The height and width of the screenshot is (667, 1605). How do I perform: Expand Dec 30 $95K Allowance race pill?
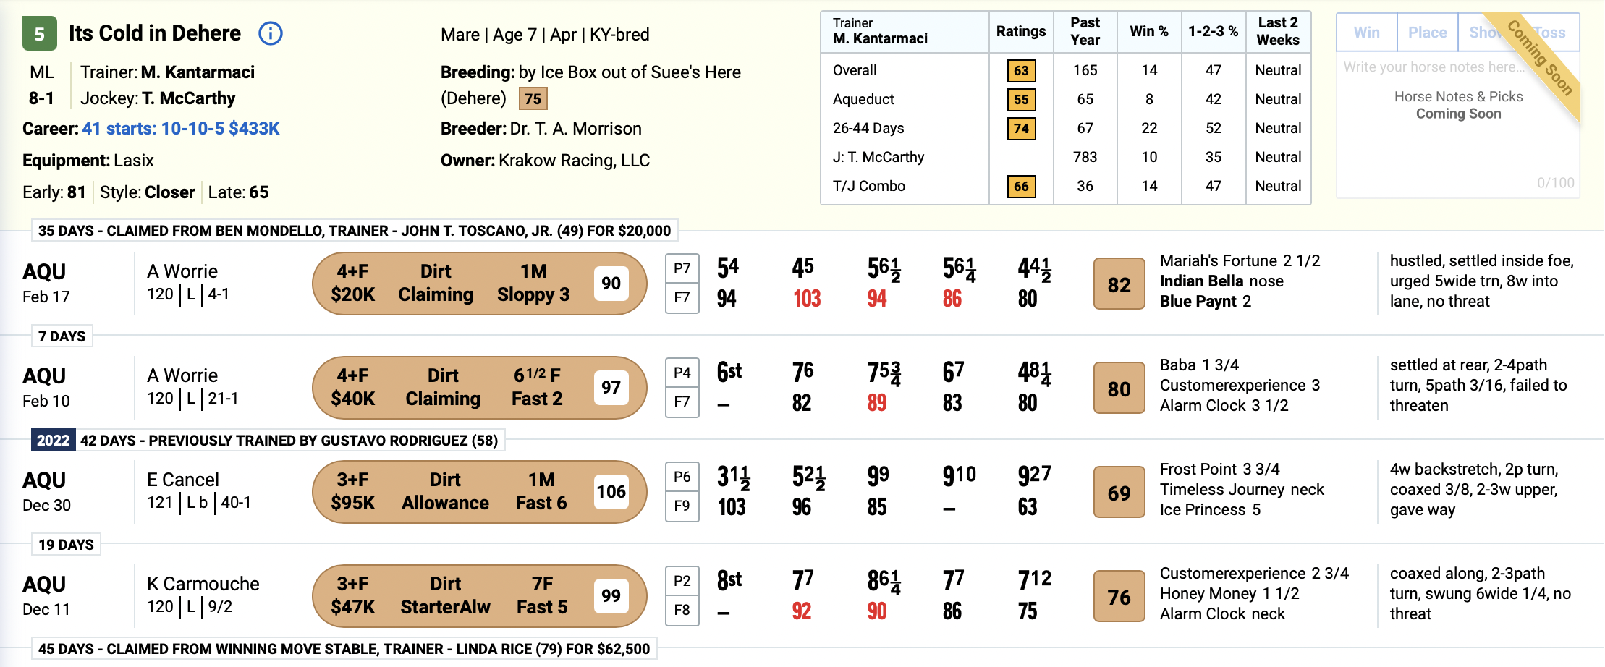(x=479, y=492)
